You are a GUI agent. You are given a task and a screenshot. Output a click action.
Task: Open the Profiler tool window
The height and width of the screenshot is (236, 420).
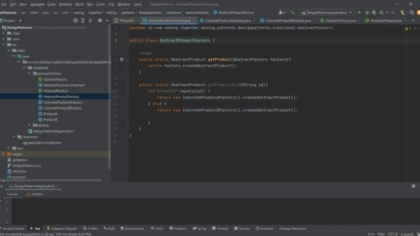pos(91,229)
